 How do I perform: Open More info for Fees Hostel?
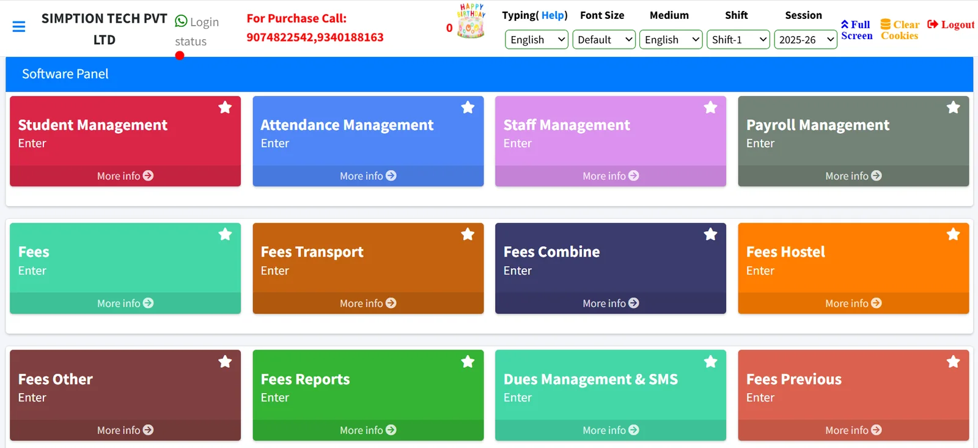coord(853,303)
